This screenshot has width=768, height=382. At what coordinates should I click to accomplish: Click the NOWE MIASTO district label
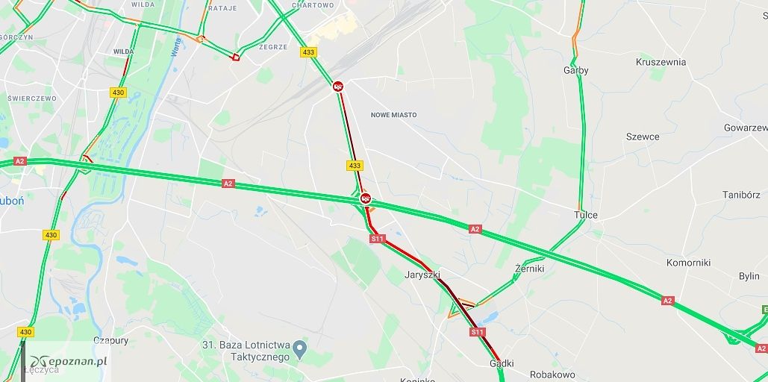pos(394,115)
